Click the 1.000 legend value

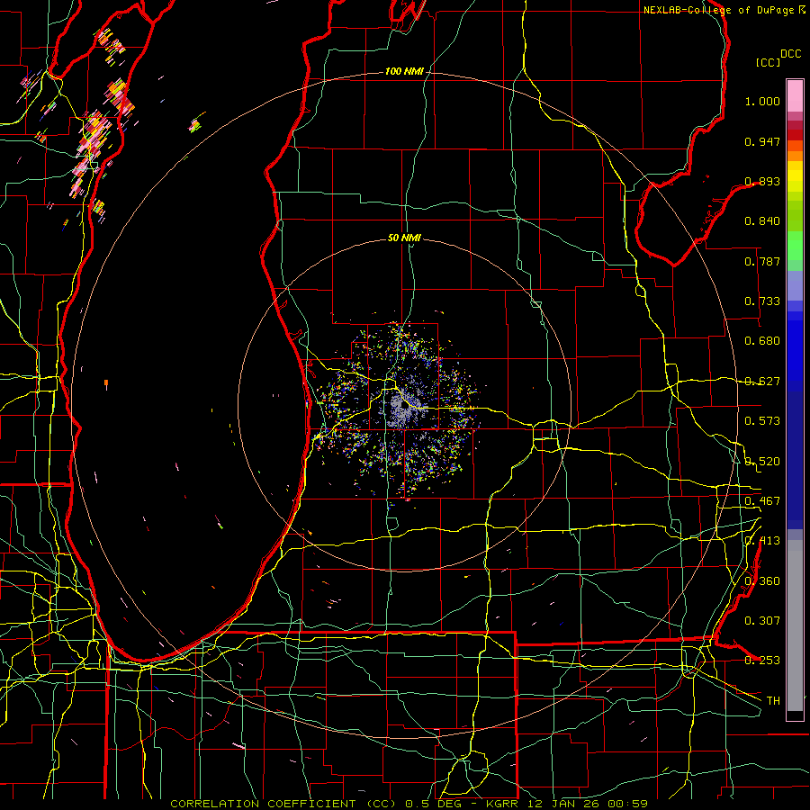(x=762, y=101)
